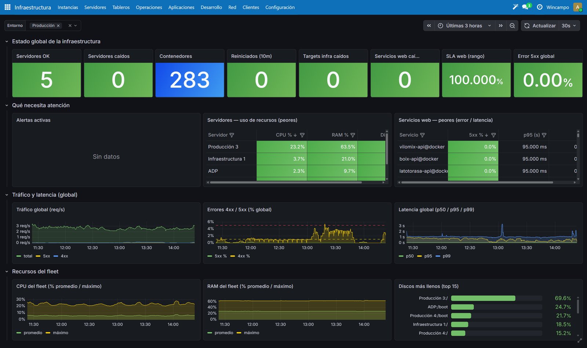This screenshot has width=587, height=348.
Task: Select the Infraestructura 1 server row
Action: point(296,159)
